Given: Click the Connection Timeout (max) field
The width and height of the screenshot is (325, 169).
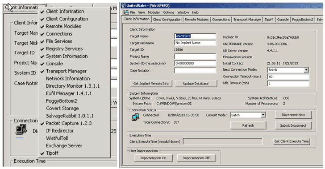Looking at the screenshot, I should click(288, 76).
